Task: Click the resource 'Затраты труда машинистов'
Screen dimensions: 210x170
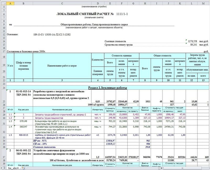Action: tap(49, 118)
